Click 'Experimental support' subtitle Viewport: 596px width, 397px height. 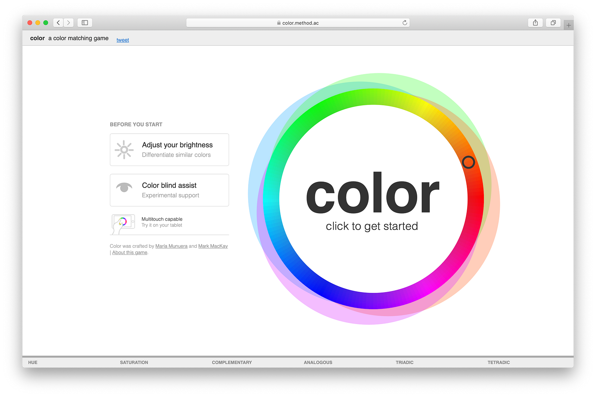point(171,195)
